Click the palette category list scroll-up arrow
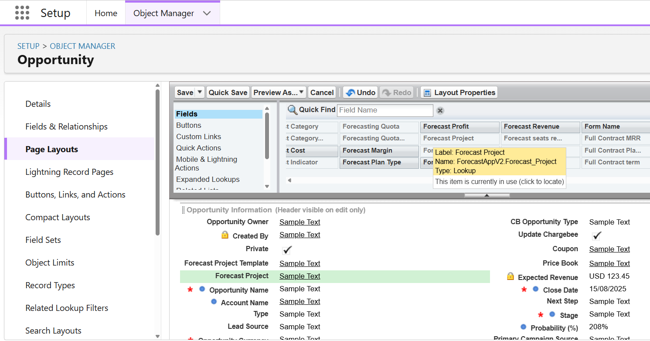This screenshot has height=341, width=650. point(267,109)
